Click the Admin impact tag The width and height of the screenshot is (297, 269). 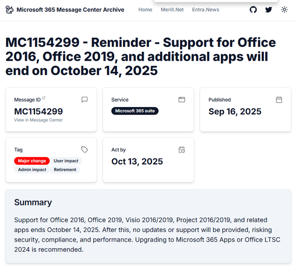[32, 170]
